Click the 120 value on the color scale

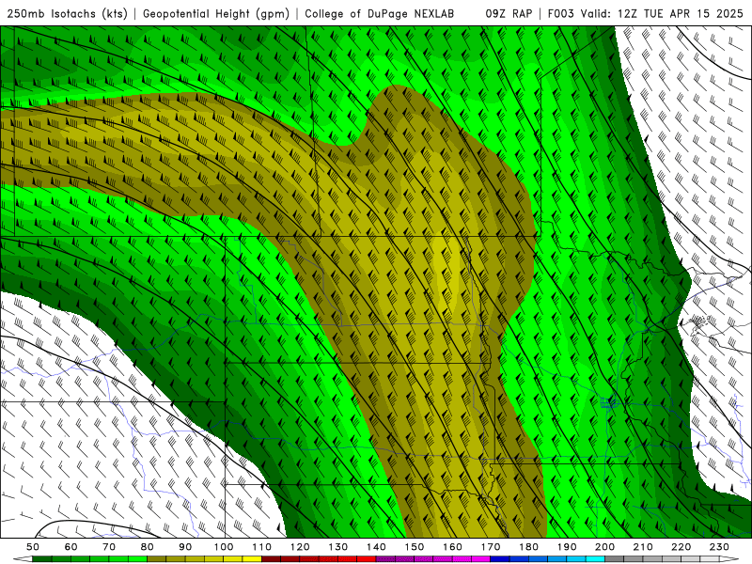click(300, 547)
